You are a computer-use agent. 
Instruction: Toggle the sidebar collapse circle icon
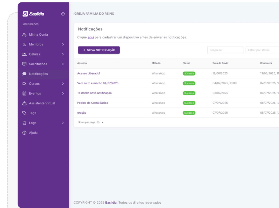pos(63,14)
